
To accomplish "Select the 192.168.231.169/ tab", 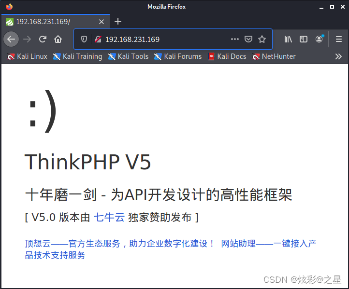I will tap(56, 22).
